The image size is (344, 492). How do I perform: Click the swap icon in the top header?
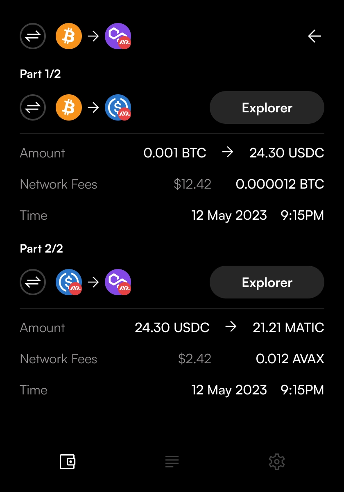(33, 36)
